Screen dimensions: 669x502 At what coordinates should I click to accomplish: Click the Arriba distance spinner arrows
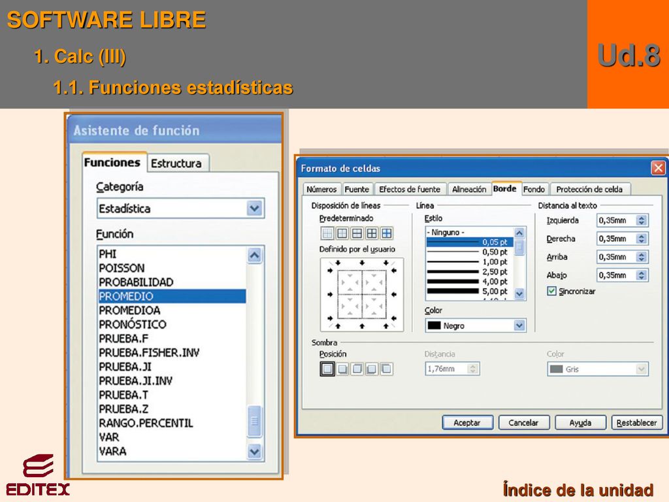coord(642,257)
